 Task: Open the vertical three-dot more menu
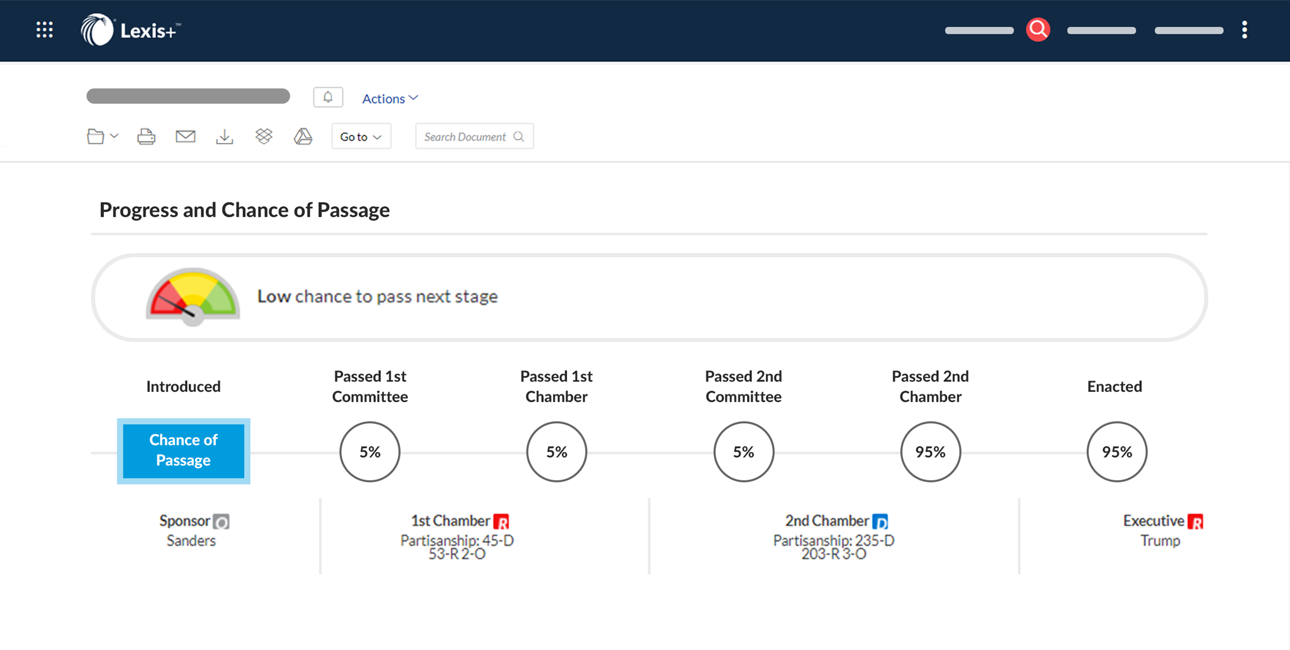point(1244,30)
